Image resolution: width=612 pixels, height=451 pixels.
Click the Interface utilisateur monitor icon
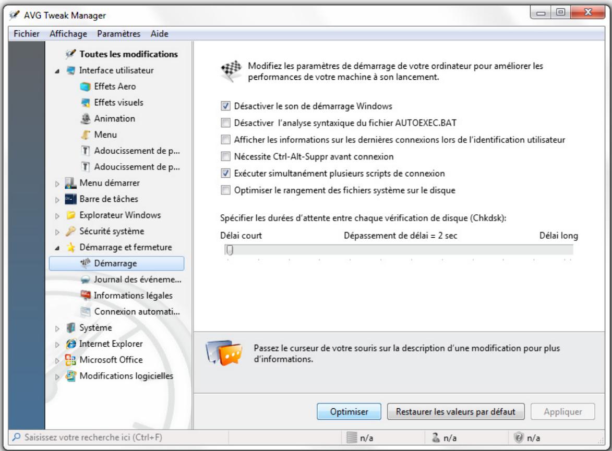click(70, 70)
